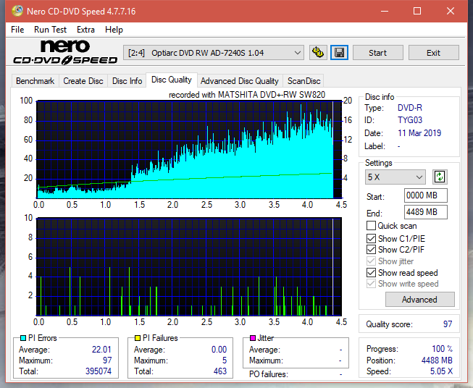Close the Nero CD-DVD Speed window
This screenshot has height=388, width=473.
click(x=451, y=11)
